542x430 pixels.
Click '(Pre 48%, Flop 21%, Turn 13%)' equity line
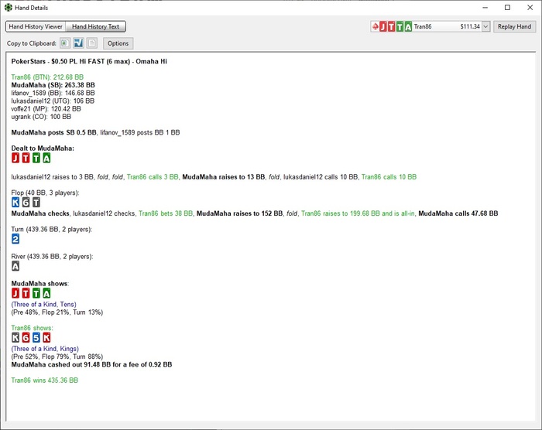[x=57, y=312]
